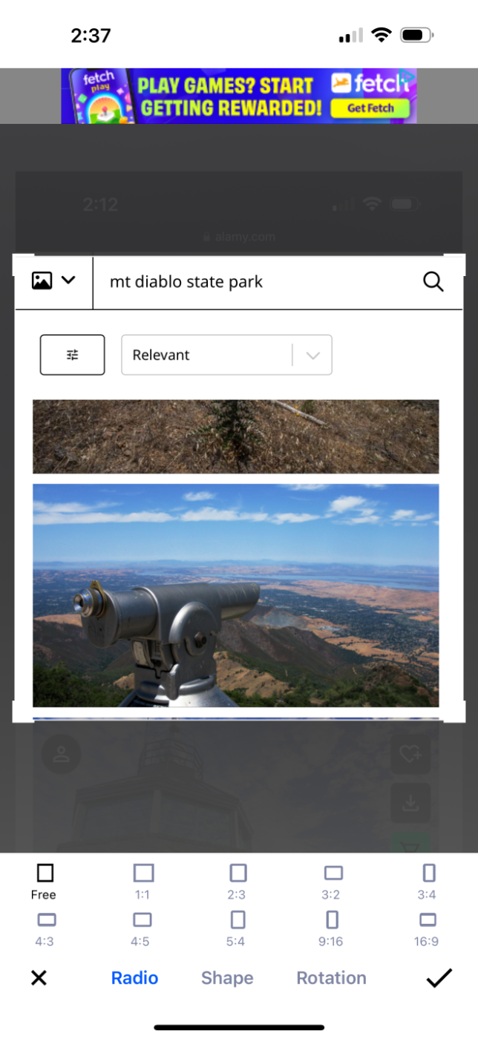Screen dimensions: 478x1039
Task: Cancel cropping with the X icon
Action: 39,978
